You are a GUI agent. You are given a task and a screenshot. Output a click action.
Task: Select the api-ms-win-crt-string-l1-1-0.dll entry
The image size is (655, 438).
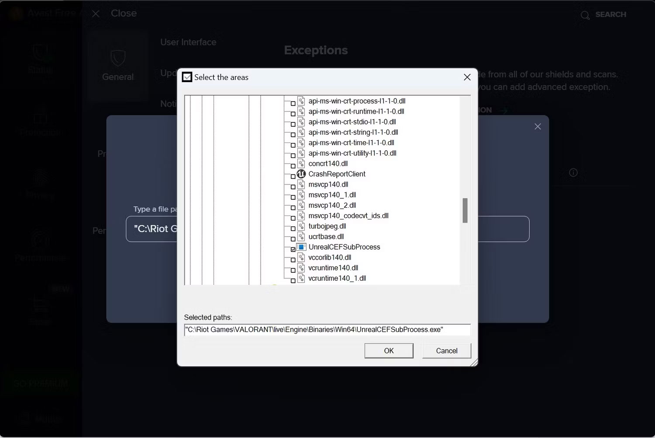(x=353, y=132)
